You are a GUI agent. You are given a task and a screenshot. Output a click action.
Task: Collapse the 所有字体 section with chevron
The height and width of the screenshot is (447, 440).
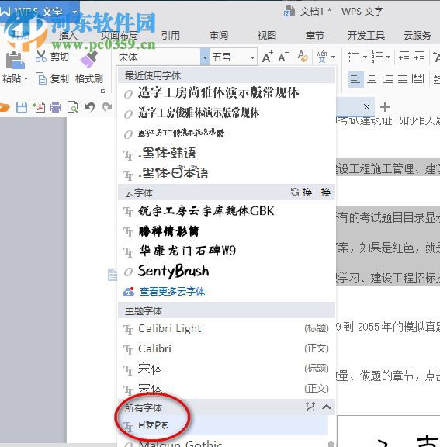327,407
